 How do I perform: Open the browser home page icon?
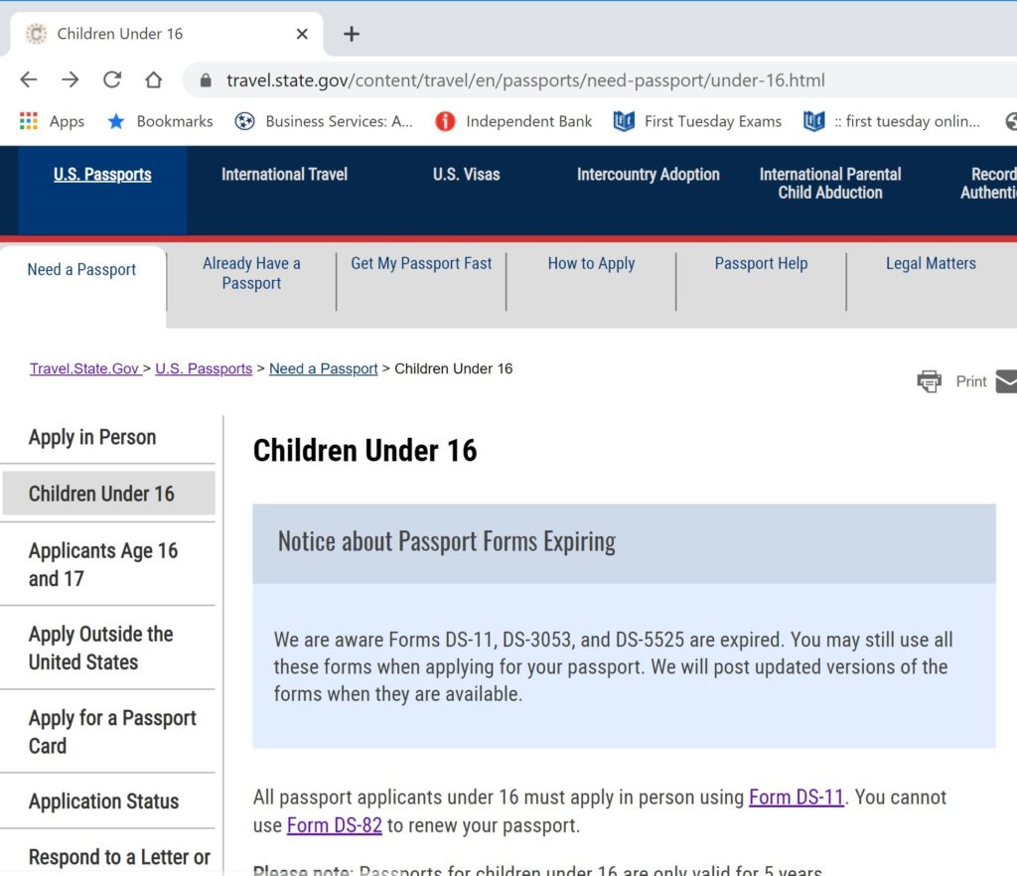pyautogui.click(x=154, y=79)
